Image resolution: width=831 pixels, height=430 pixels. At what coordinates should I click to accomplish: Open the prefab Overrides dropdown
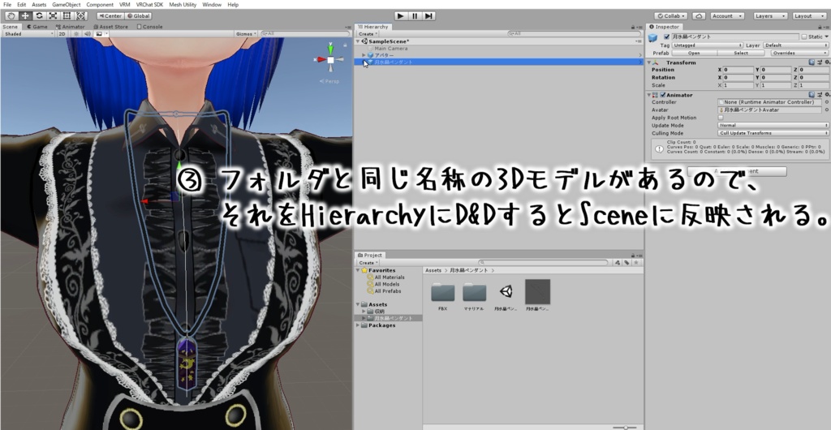click(x=799, y=53)
